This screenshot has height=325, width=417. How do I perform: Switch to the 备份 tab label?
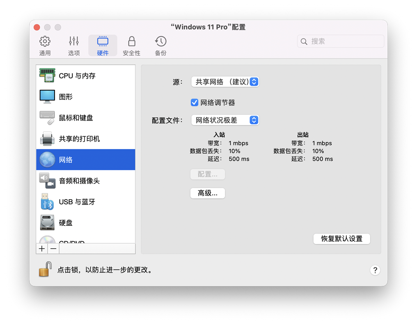coord(160,53)
